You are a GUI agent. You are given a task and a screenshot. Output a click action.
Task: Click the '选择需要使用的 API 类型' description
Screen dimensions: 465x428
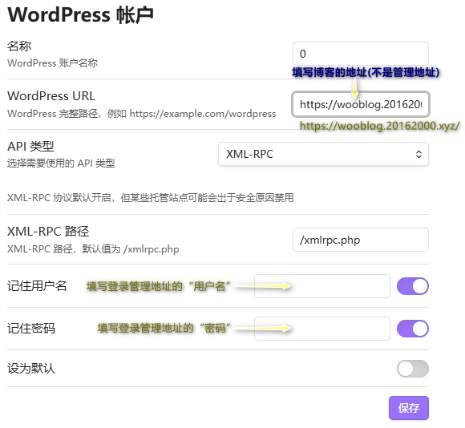pos(61,164)
